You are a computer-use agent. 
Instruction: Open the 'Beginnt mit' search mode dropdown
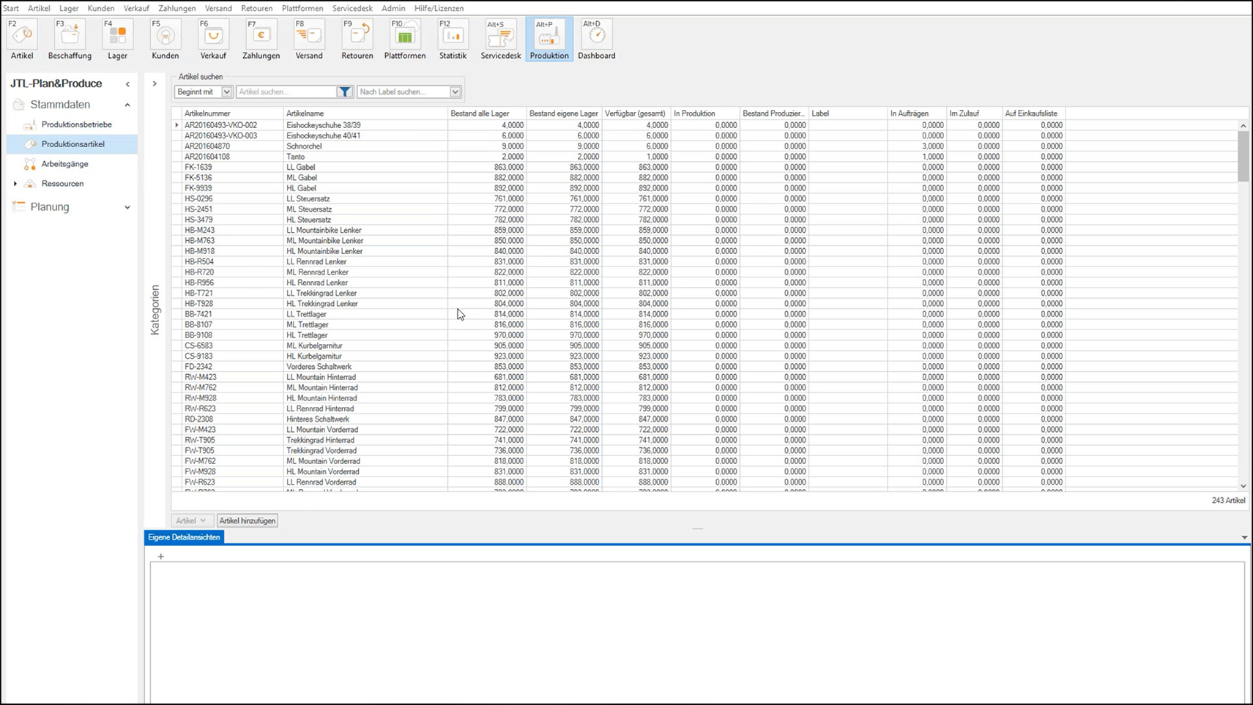pos(226,92)
